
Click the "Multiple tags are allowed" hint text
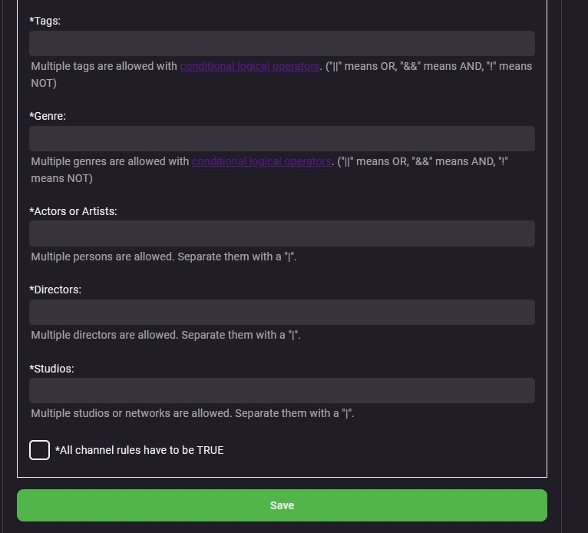click(104, 66)
